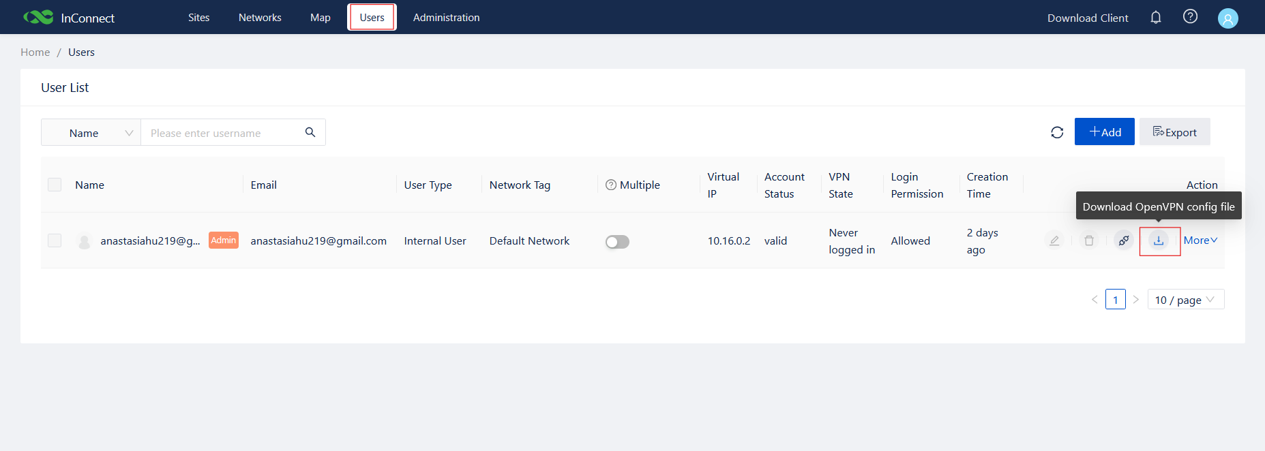
Task: Open the help question mark icon
Action: [x=1190, y=16]
